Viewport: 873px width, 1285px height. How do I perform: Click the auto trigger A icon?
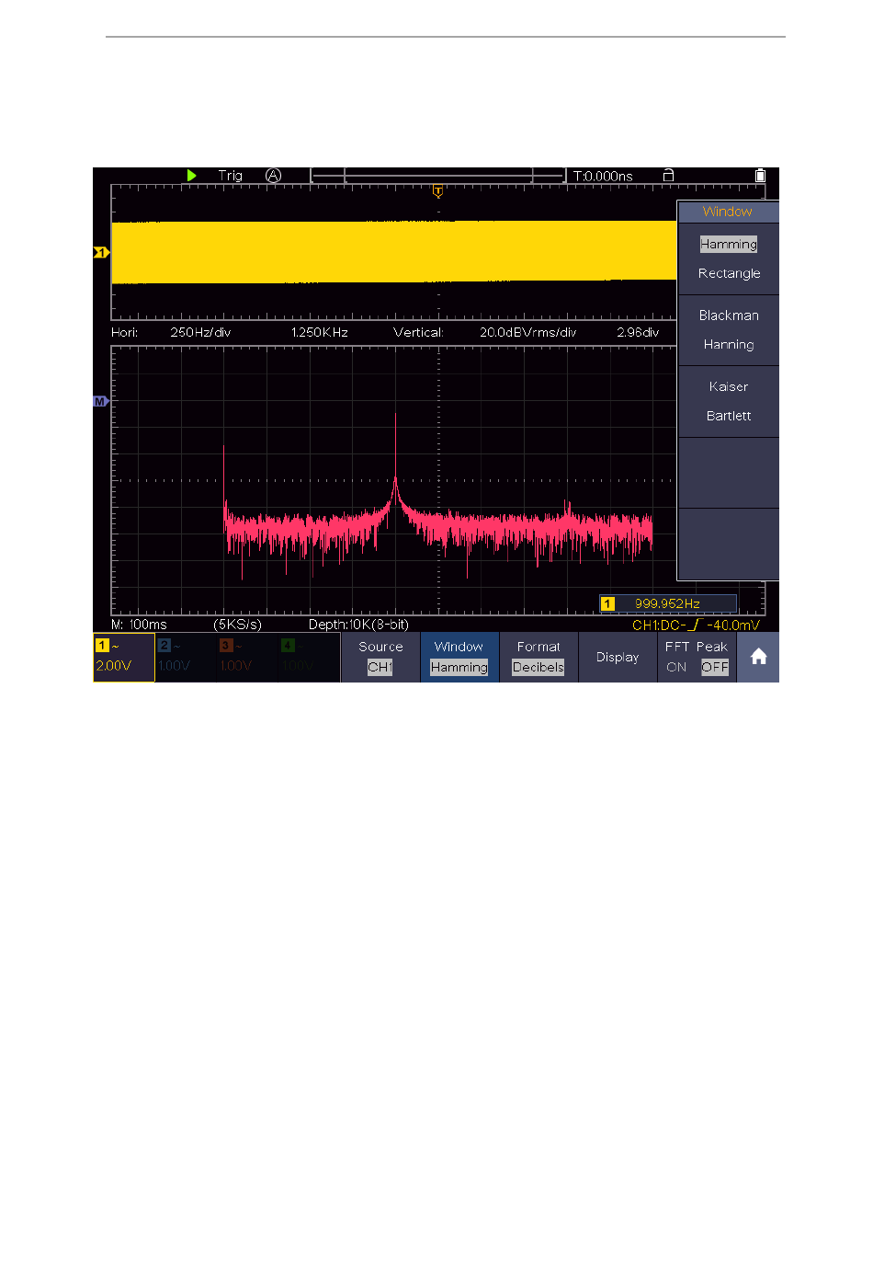pos(273,175)
